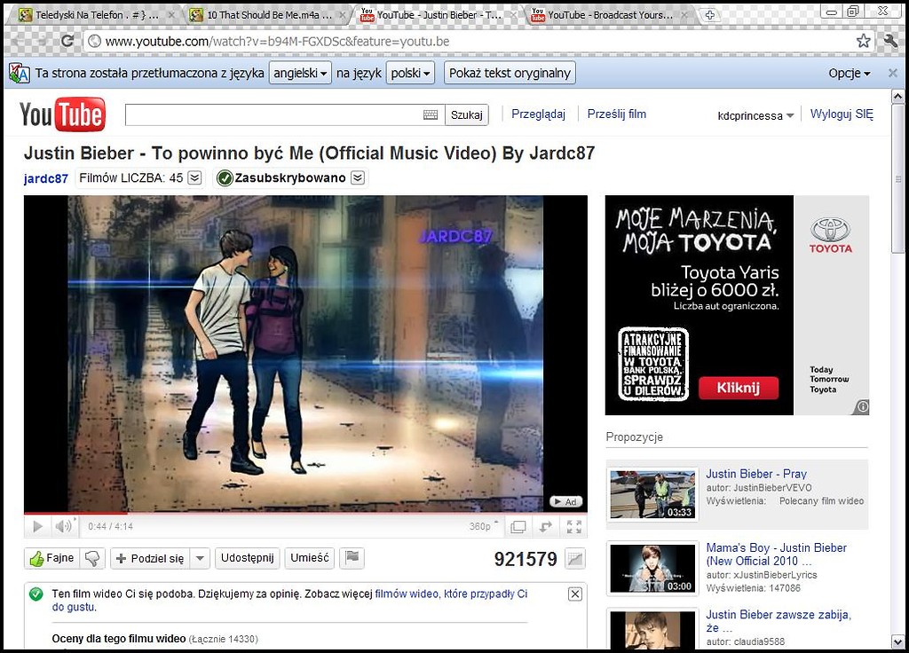Click the page vertical scrollbar thumb
This screenshot has width=909, height=653.
click(898, 178)
